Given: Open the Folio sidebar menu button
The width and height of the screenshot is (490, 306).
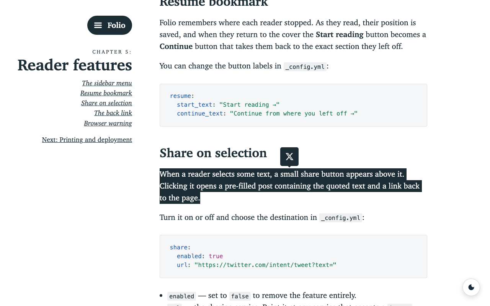Looking at the screenshot, I should (109, 25).
